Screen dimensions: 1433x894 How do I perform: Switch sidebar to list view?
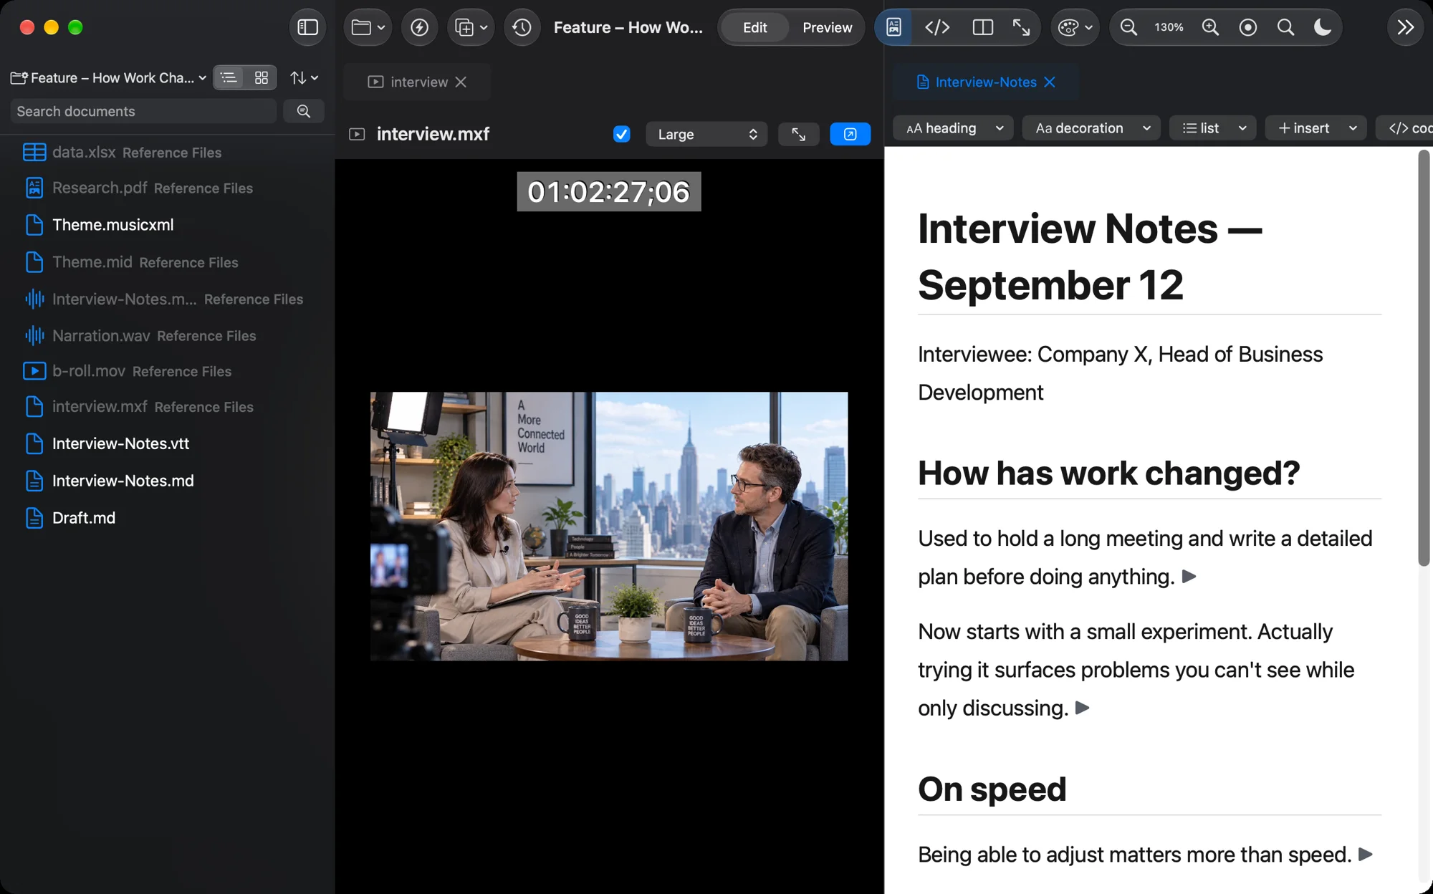pyautogui.click(x=229, y=77)
